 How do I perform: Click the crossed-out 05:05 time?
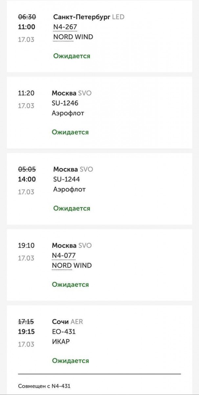pos(27,169)
